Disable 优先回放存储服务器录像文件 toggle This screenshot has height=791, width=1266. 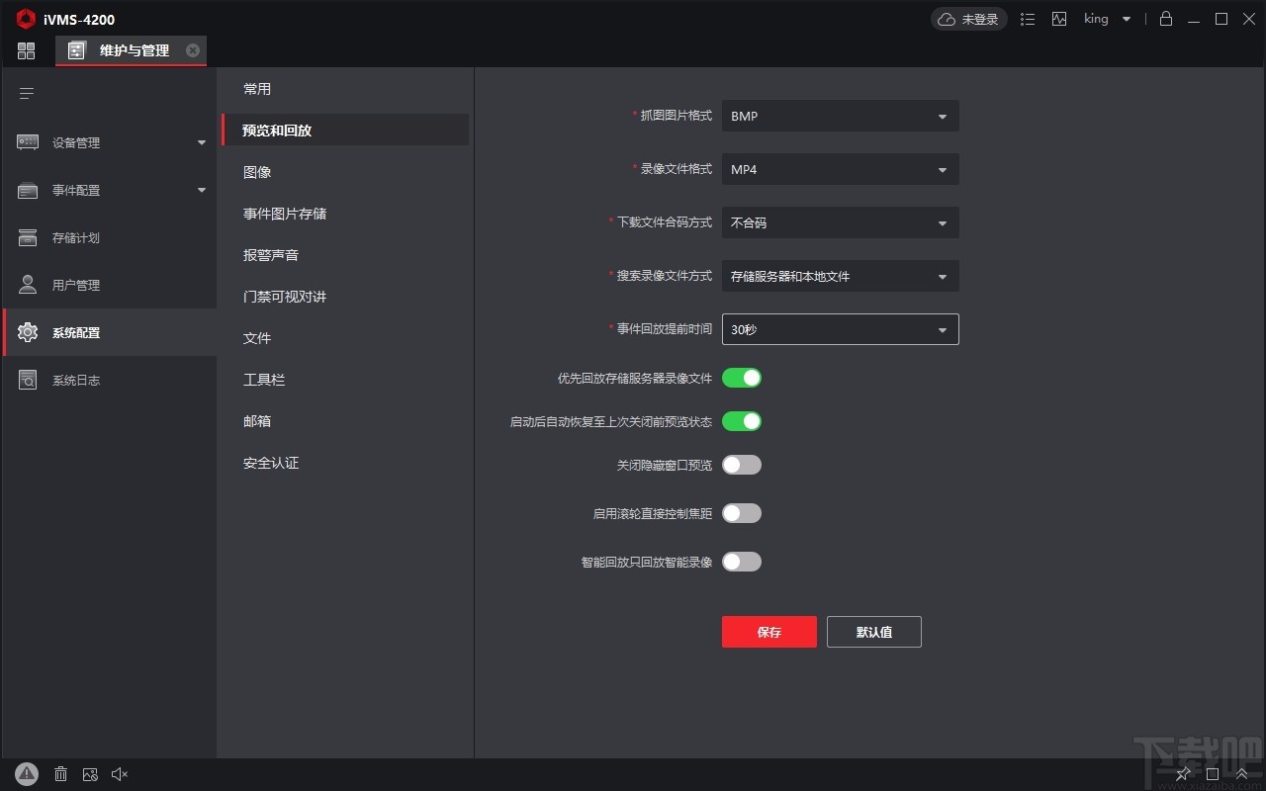tap(742, 378)
